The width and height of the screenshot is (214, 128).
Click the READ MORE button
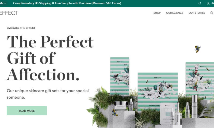click(x=27, y=111)
